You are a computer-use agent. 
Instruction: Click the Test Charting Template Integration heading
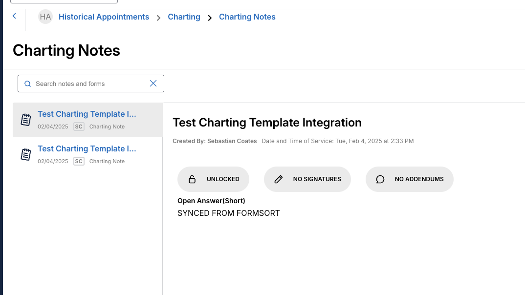(267, 123)
